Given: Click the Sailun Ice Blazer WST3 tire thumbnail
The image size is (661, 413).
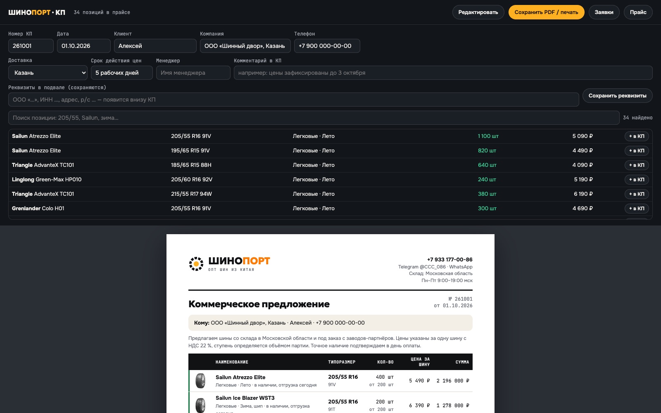Looking at the screenshot, I should pyautogui.click(x=200, y=405).
